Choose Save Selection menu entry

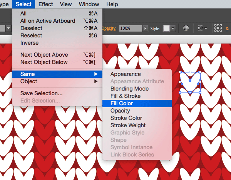41,93
